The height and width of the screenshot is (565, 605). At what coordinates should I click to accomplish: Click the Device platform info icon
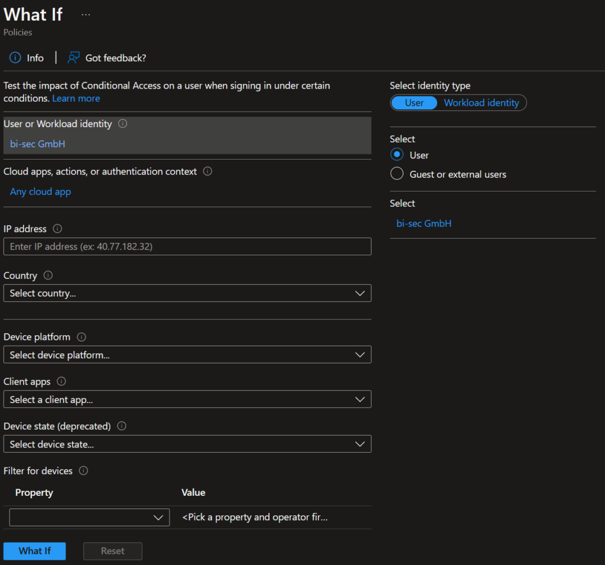[x=82, y=337]
